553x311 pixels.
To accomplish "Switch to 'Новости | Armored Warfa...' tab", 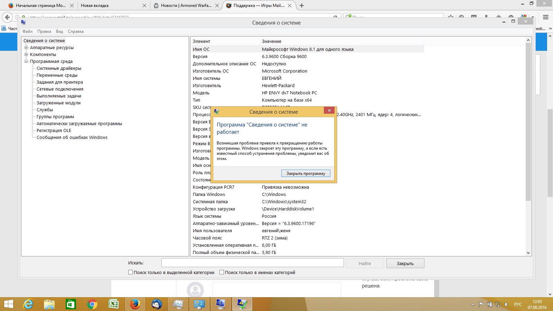I will 186,6.
